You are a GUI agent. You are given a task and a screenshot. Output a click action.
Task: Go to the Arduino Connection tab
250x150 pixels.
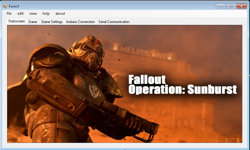click(80, 22)
